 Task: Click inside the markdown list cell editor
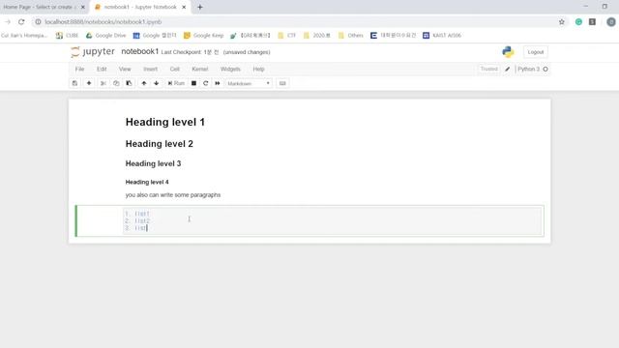click(333, 221)
